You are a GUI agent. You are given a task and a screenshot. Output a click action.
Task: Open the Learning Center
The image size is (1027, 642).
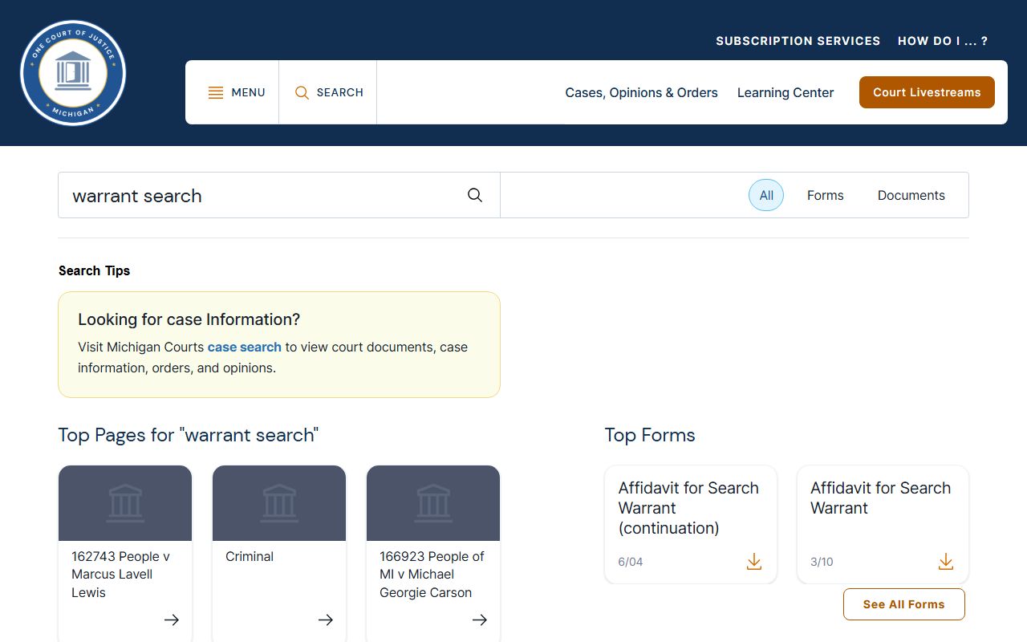[x=785, y=92]
